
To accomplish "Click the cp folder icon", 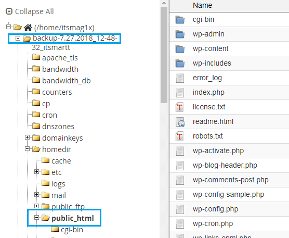I will [36, 103].
